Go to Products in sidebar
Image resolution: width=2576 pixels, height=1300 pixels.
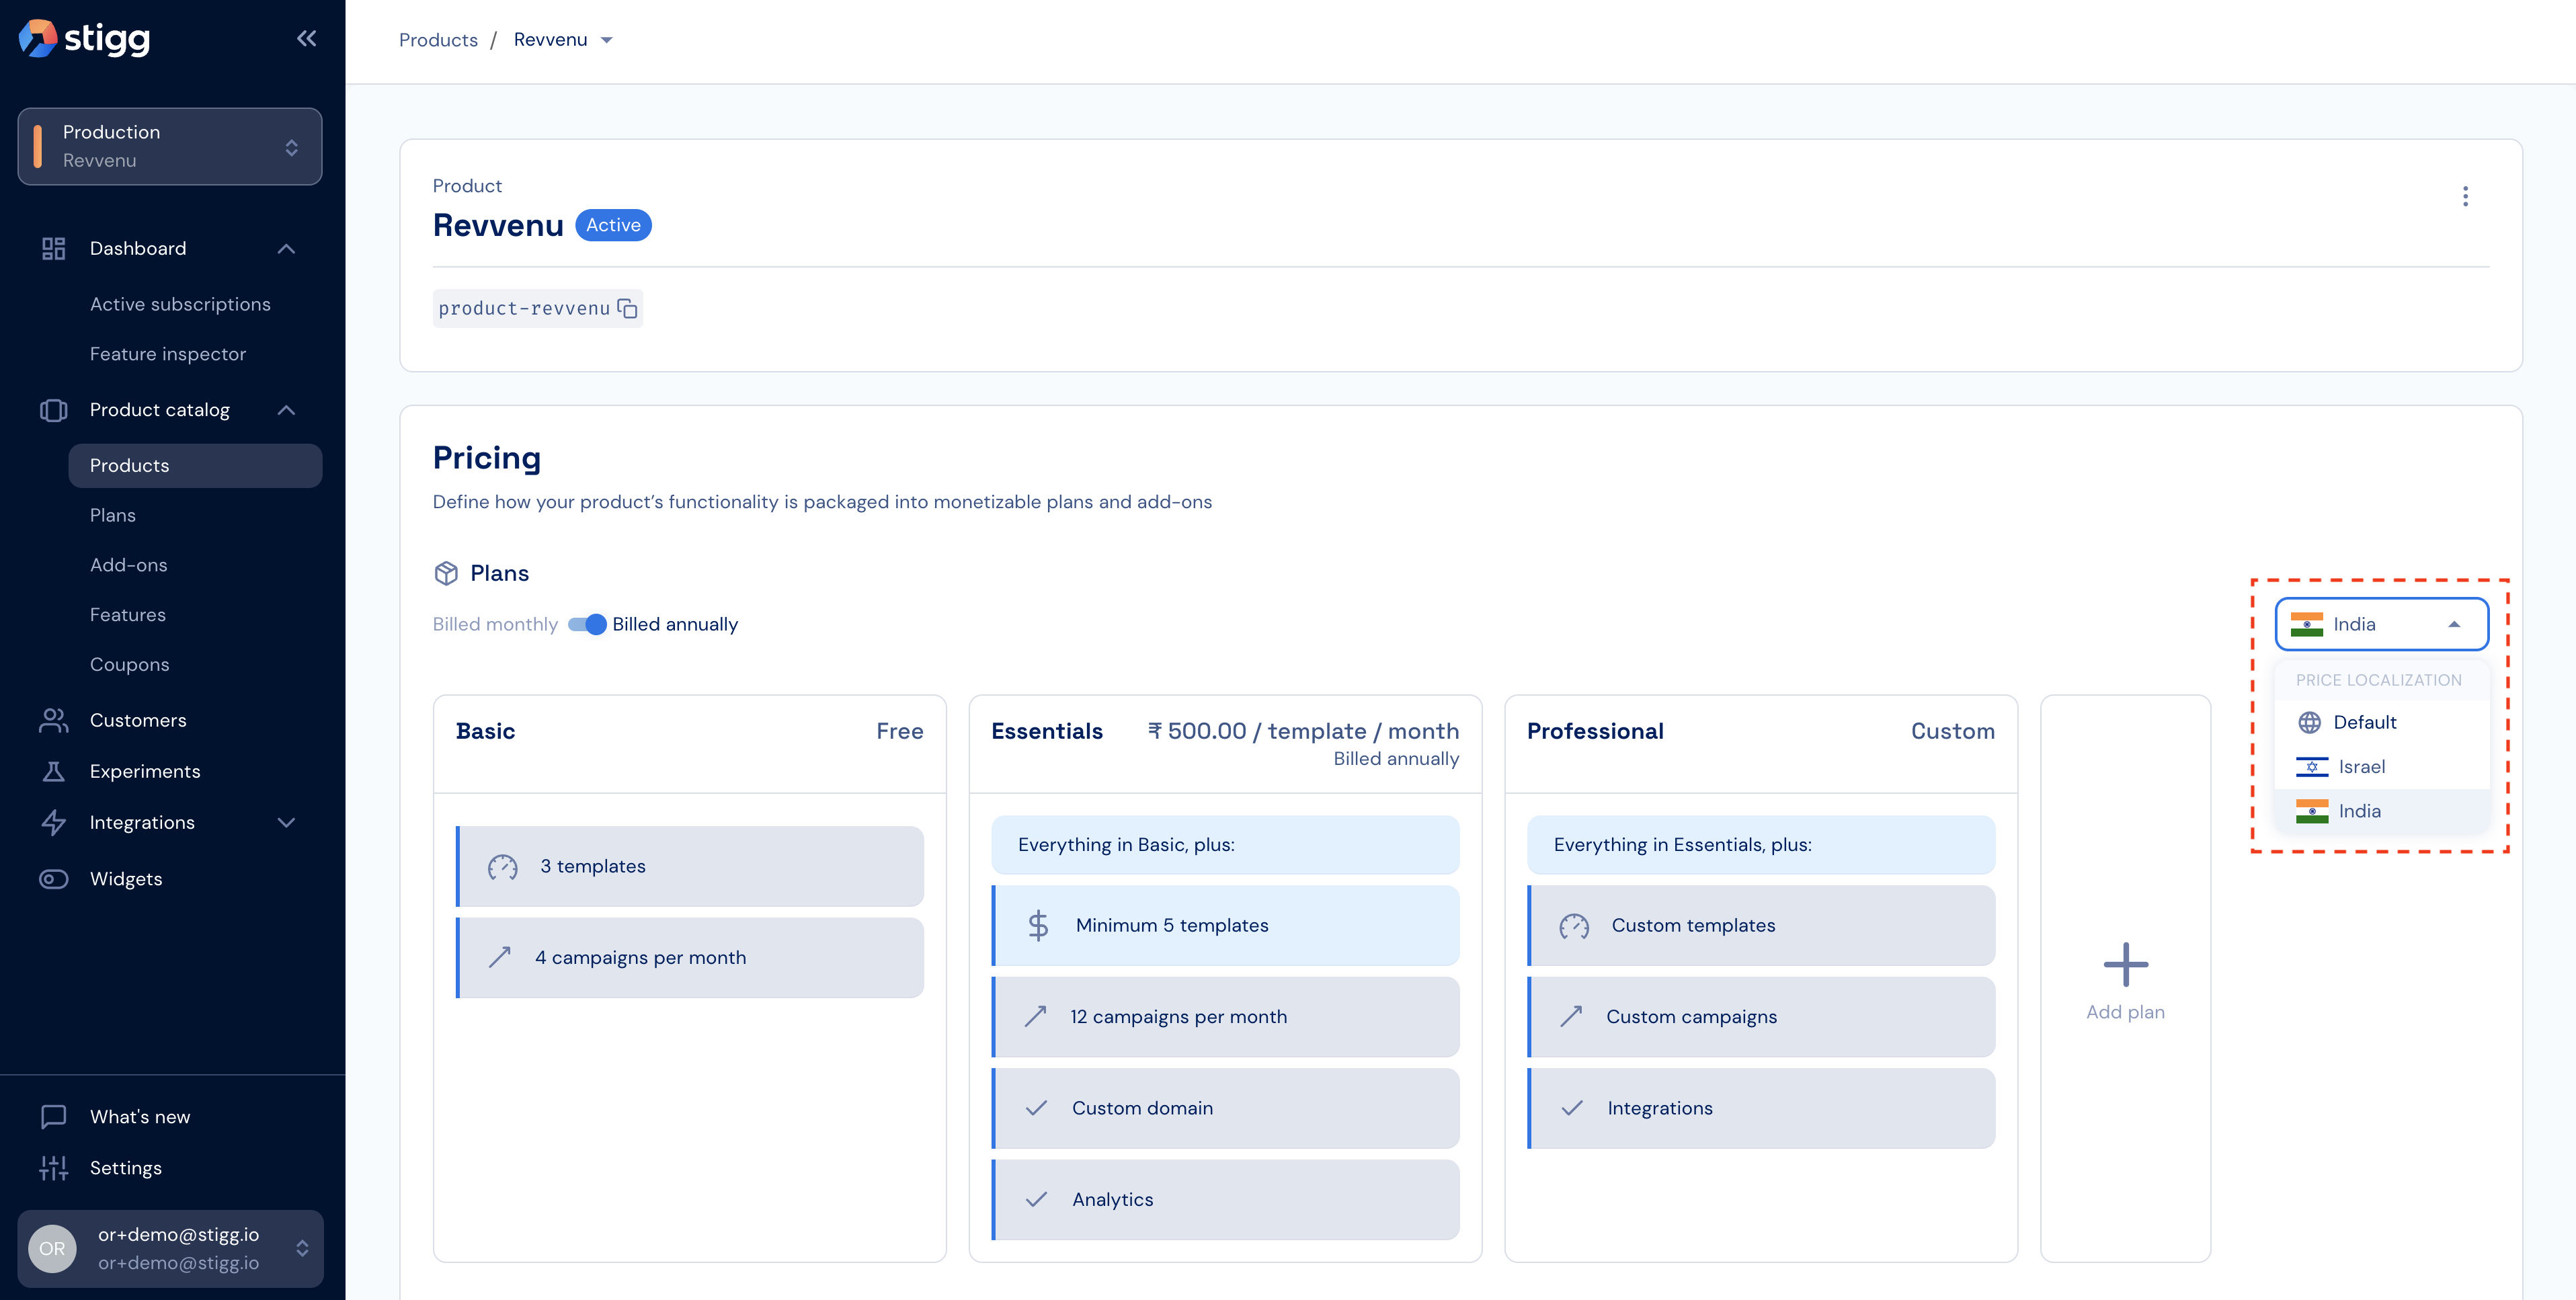195,465
